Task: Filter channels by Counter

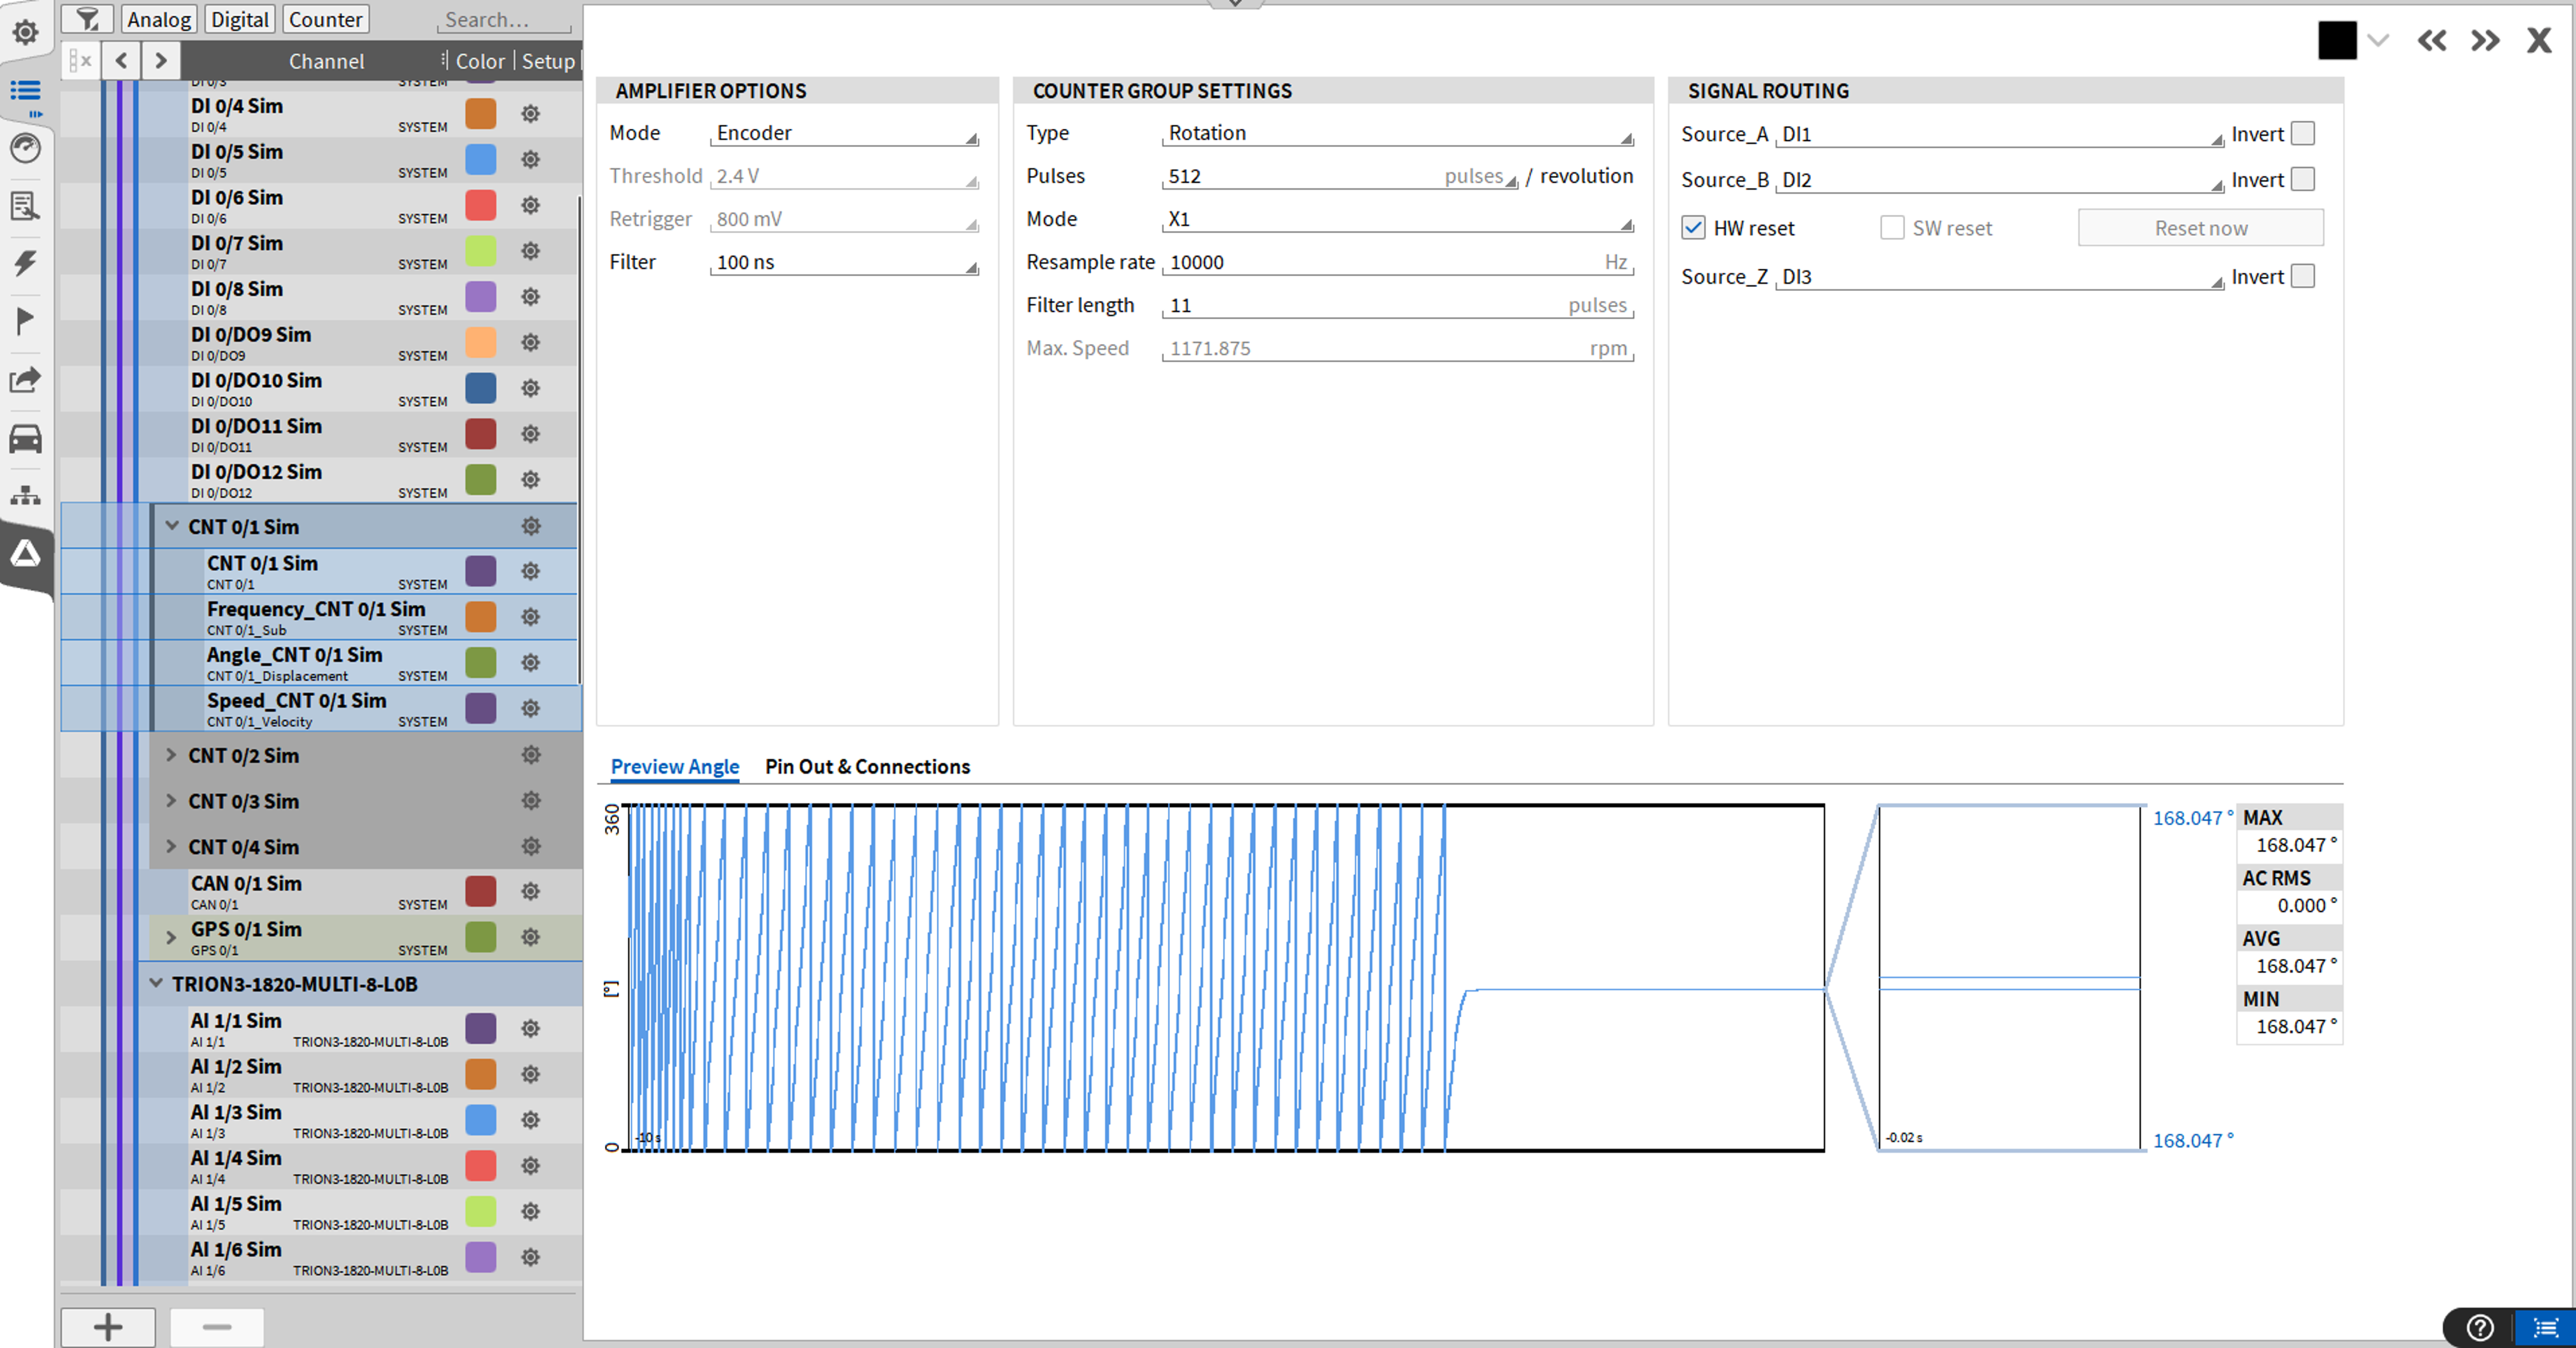Action: pyautogui.click(x=325, y=19)
